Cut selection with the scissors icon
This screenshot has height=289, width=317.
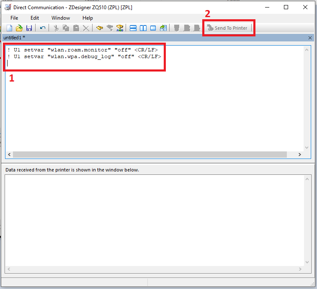56,28
